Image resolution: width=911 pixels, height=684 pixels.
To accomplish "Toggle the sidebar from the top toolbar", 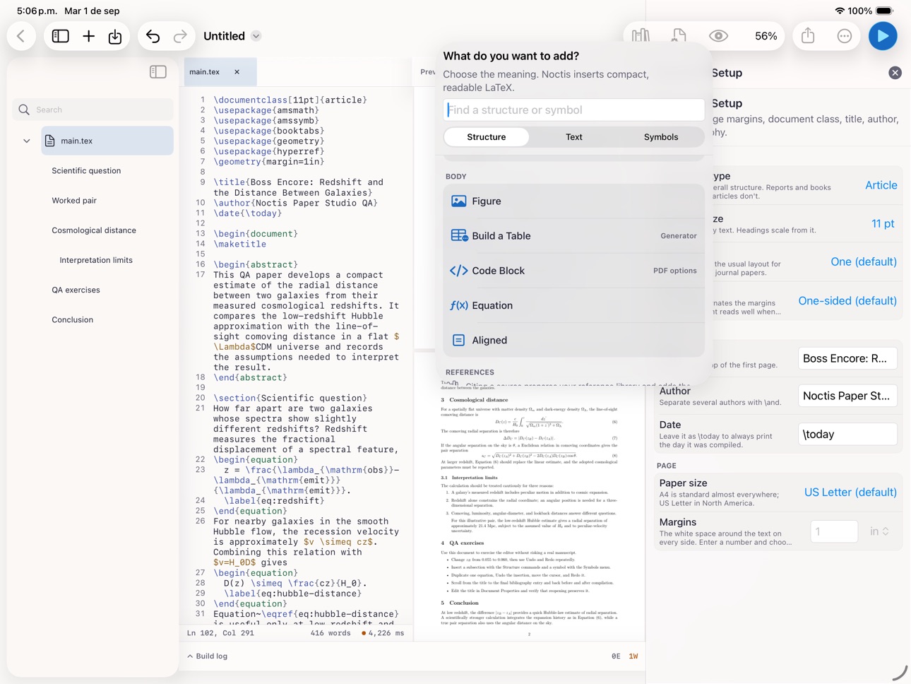I will tap(61, 36).
